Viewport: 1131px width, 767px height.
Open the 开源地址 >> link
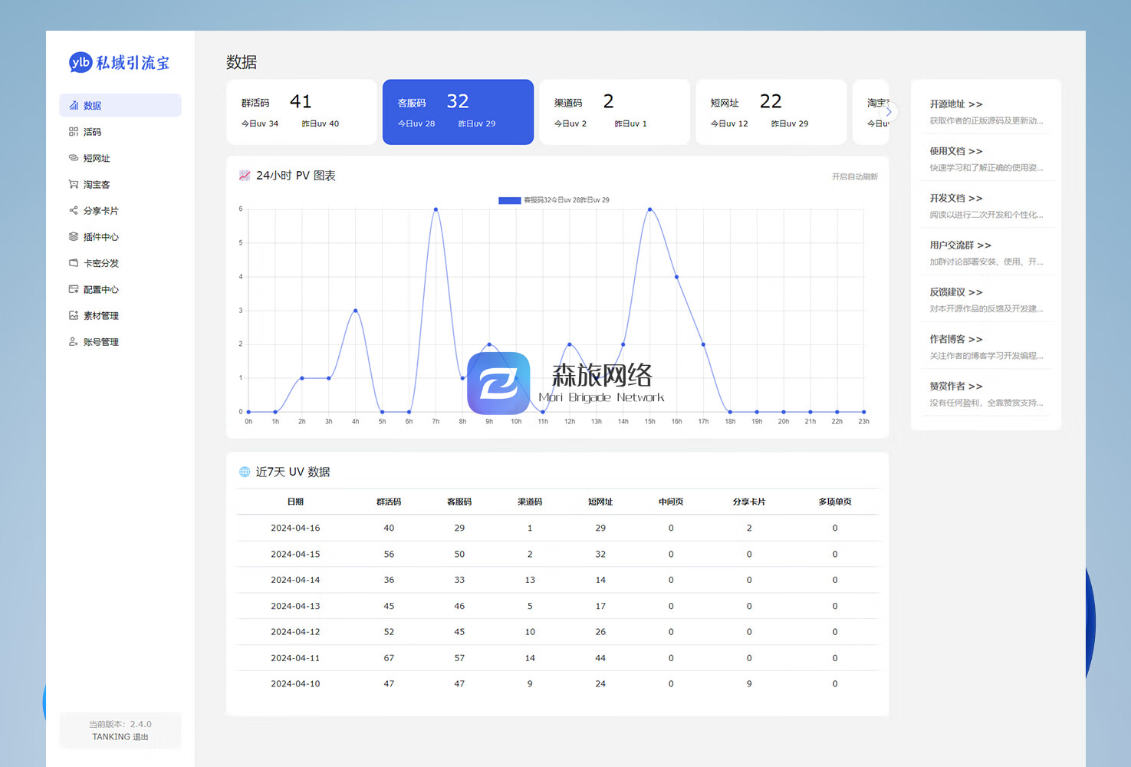coord(955,104)
